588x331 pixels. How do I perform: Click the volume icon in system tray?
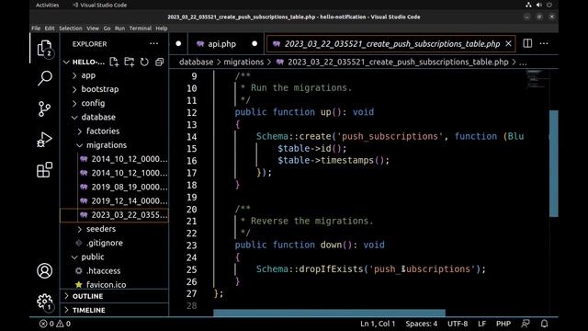coord(539,5)
